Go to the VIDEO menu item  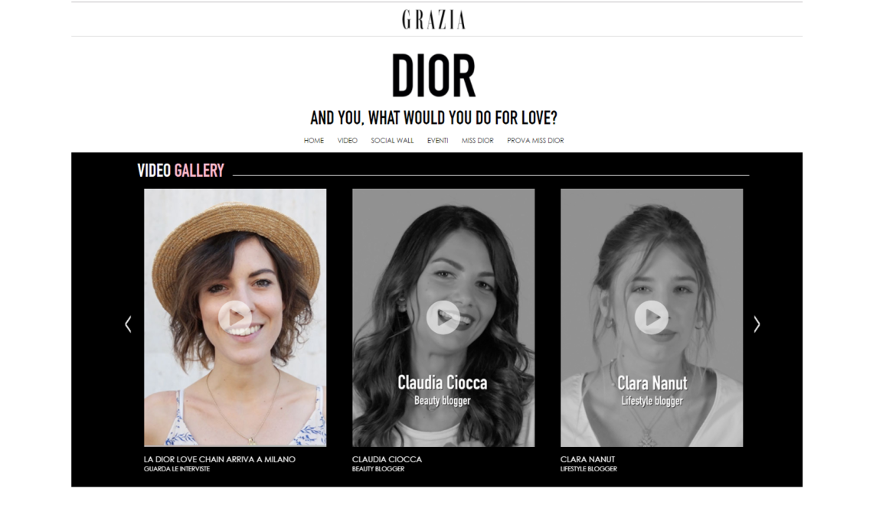(348, 141)
